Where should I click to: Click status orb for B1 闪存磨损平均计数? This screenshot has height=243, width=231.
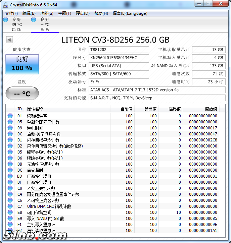(x=10, y=140)
